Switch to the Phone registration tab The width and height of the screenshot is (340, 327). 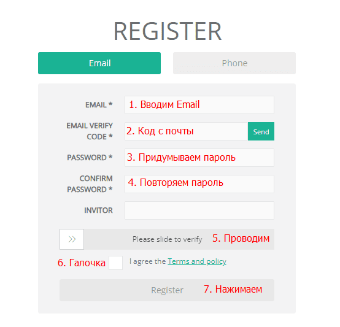pyautogui.click(x=234, y=63)
